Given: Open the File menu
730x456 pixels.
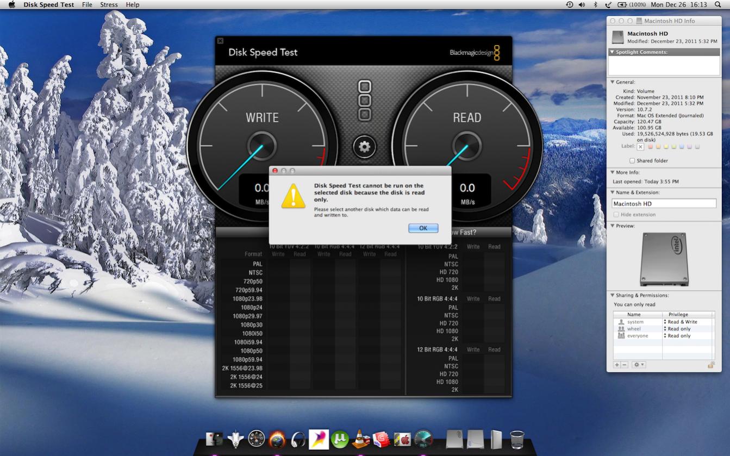Looking at the screenshot, I should (x=87, y=4).
